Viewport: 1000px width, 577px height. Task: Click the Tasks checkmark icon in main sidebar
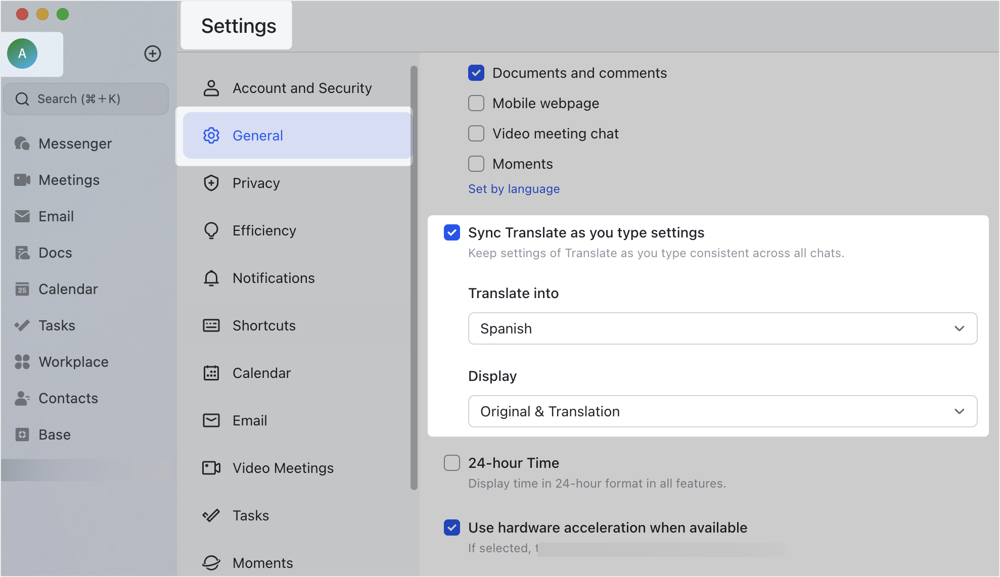[x=22, y=325]
